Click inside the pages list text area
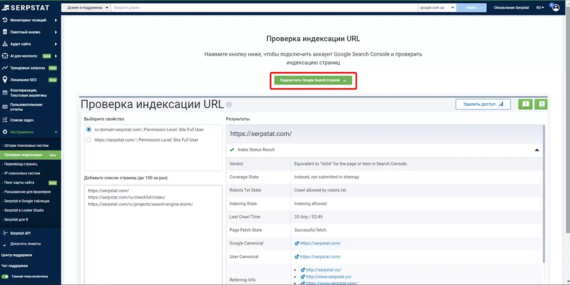The width and height of the screenshot is (570, 285). click(153, 235)
